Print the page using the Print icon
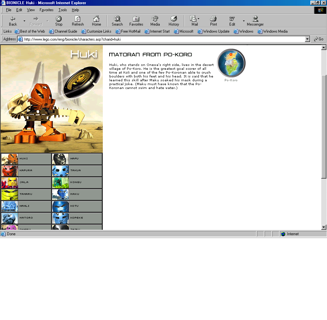 [213, 19]
